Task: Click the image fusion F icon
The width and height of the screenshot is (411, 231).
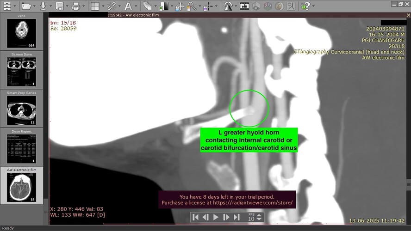Action: tap(279, 6)
